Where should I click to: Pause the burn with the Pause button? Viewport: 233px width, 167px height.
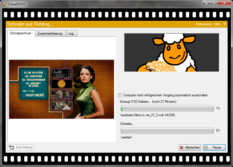pos(214,148)
